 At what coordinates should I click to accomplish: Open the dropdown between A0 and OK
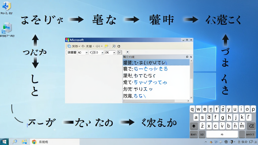click(x=96, y=52)
